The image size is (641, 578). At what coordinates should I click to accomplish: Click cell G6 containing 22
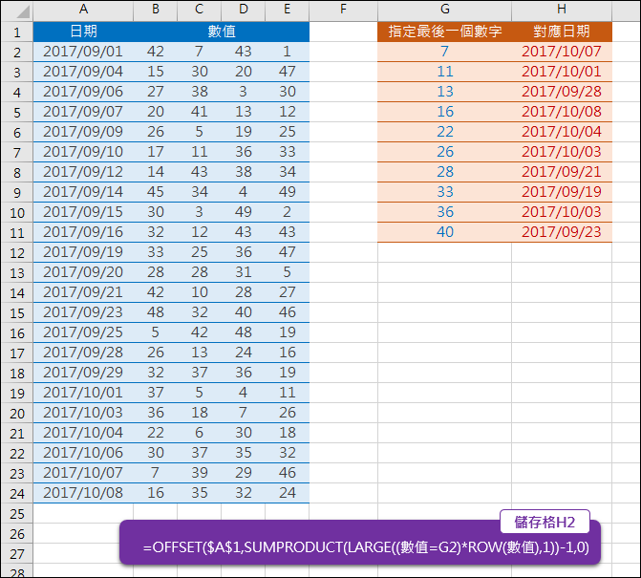445,132
